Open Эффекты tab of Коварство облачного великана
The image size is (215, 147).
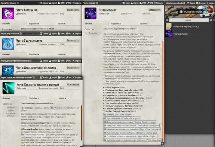pyautogui.click(x=62, y=98)
